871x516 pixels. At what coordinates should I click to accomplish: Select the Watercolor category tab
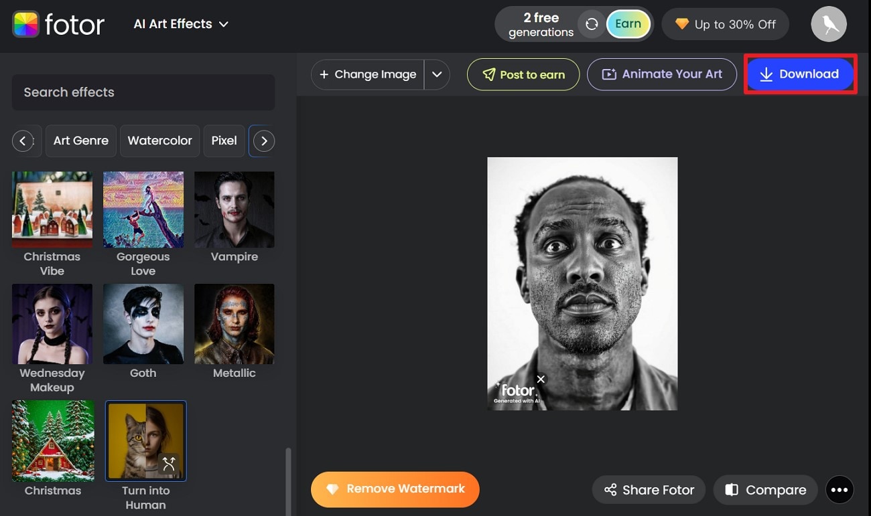[x=159, y=141]
